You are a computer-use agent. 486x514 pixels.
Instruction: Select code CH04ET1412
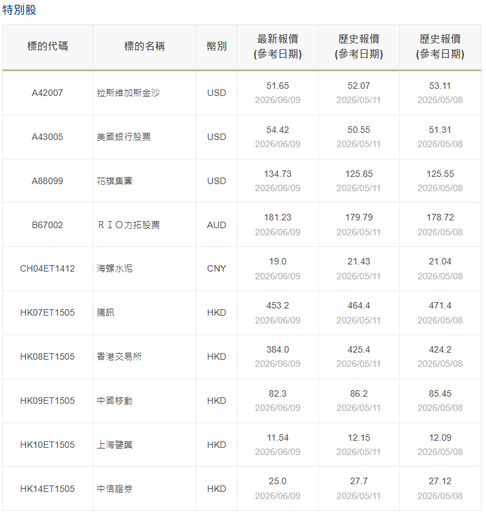click(47, 269)
